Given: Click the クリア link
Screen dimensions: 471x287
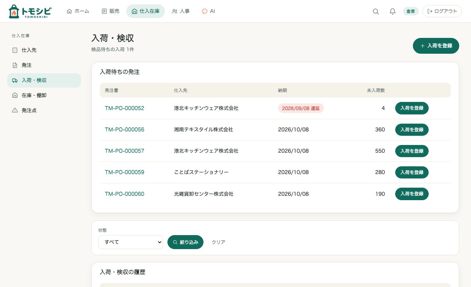Looking at the screenshot, I should [219, 242].
